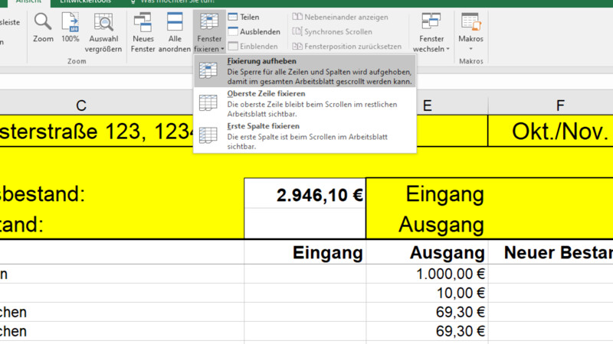Image resolution: width=613 pixels, height=344 pixels.
Task: Open the Fenster fixieren dropdown
Action: tap(209, 33)
